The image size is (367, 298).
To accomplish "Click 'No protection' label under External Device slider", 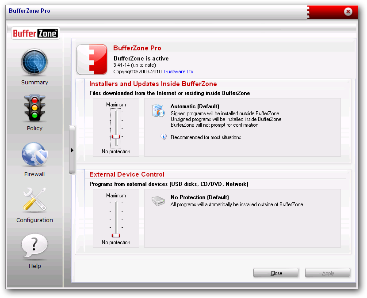I will pos(116,242).
